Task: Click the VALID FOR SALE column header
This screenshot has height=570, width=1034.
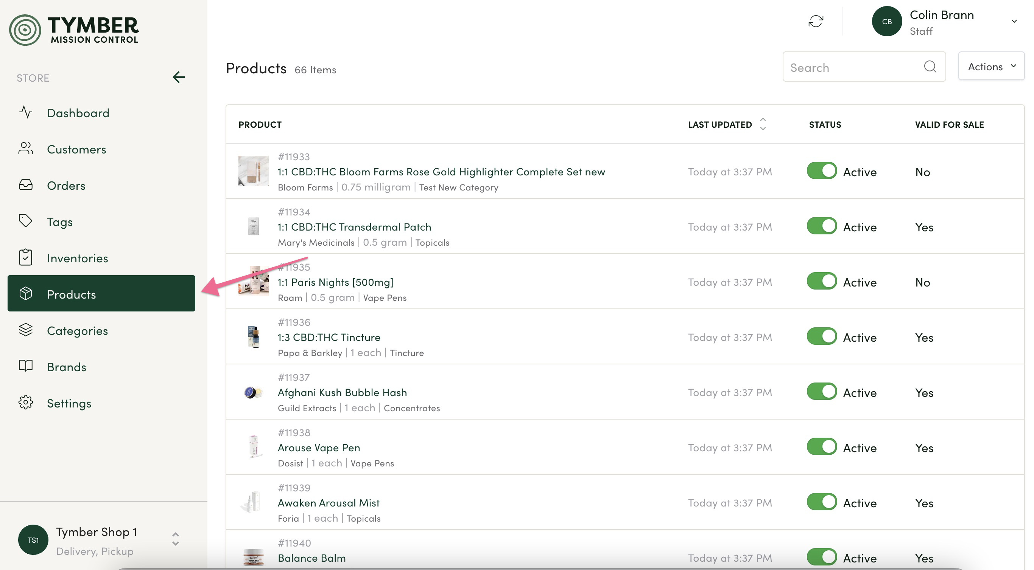Action: (949, 125)
